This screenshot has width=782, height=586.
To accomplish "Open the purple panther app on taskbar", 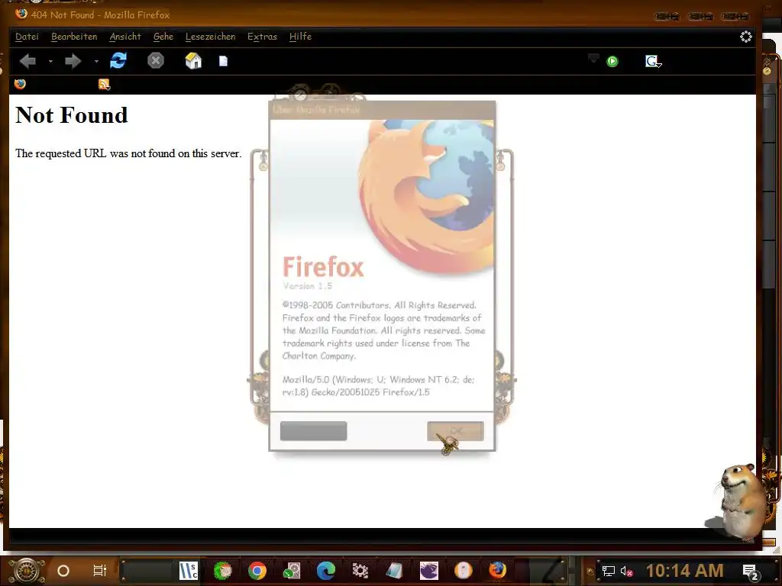I will pos(429,571).
